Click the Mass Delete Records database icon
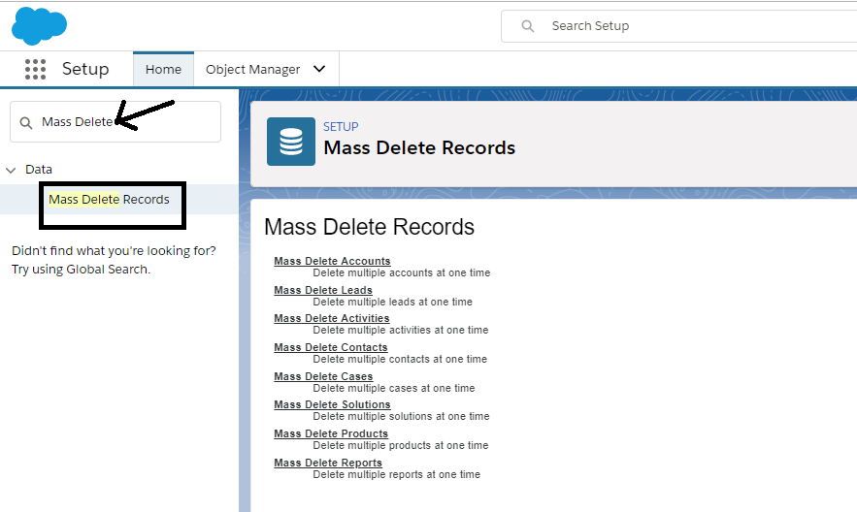 (291, 142)
